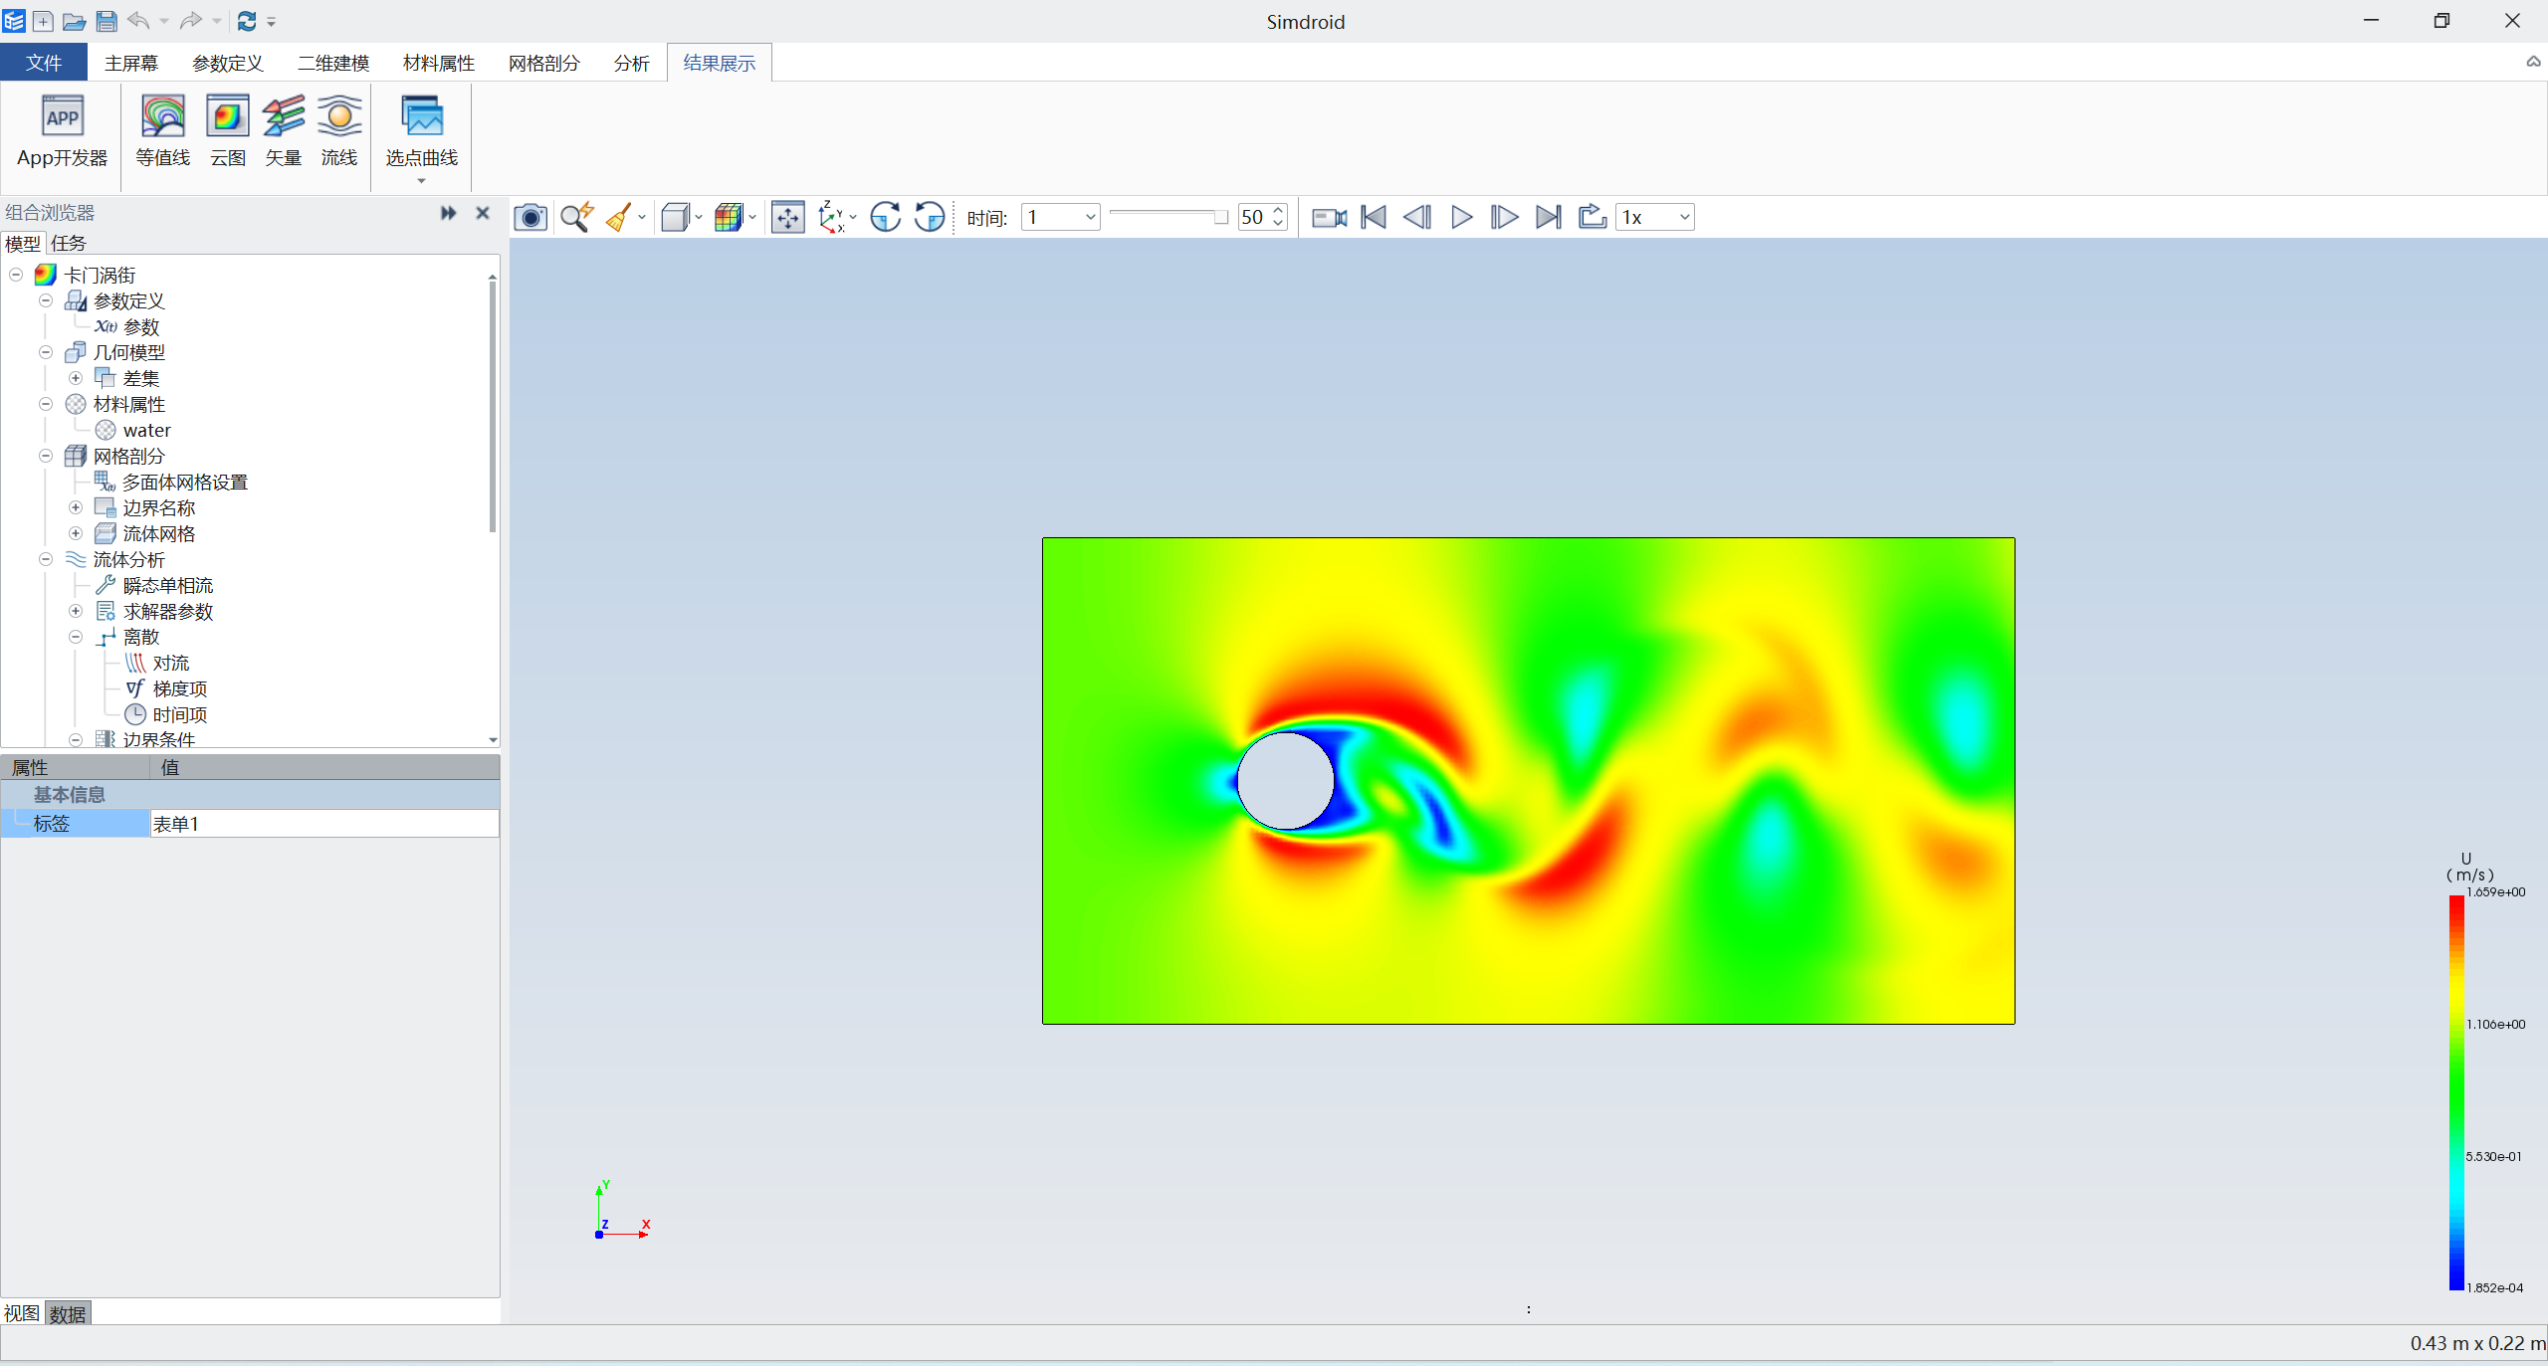The image size is (2548, 1366).
Task: Open the 选点曲线 dropdown menu
Action: click(x=421, y=181)
